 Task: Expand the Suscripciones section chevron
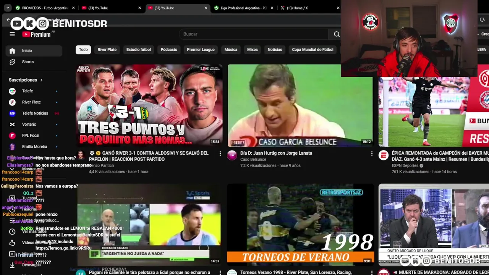(x=41, y=80)
